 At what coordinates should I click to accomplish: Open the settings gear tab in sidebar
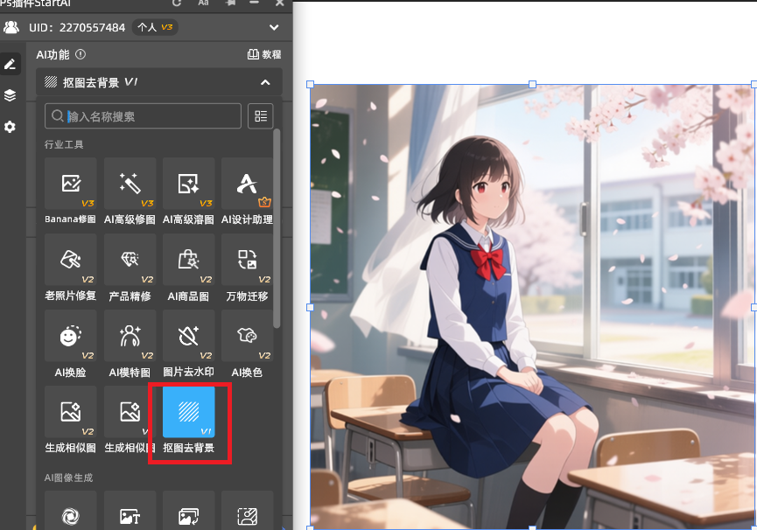tap(11, 127)
